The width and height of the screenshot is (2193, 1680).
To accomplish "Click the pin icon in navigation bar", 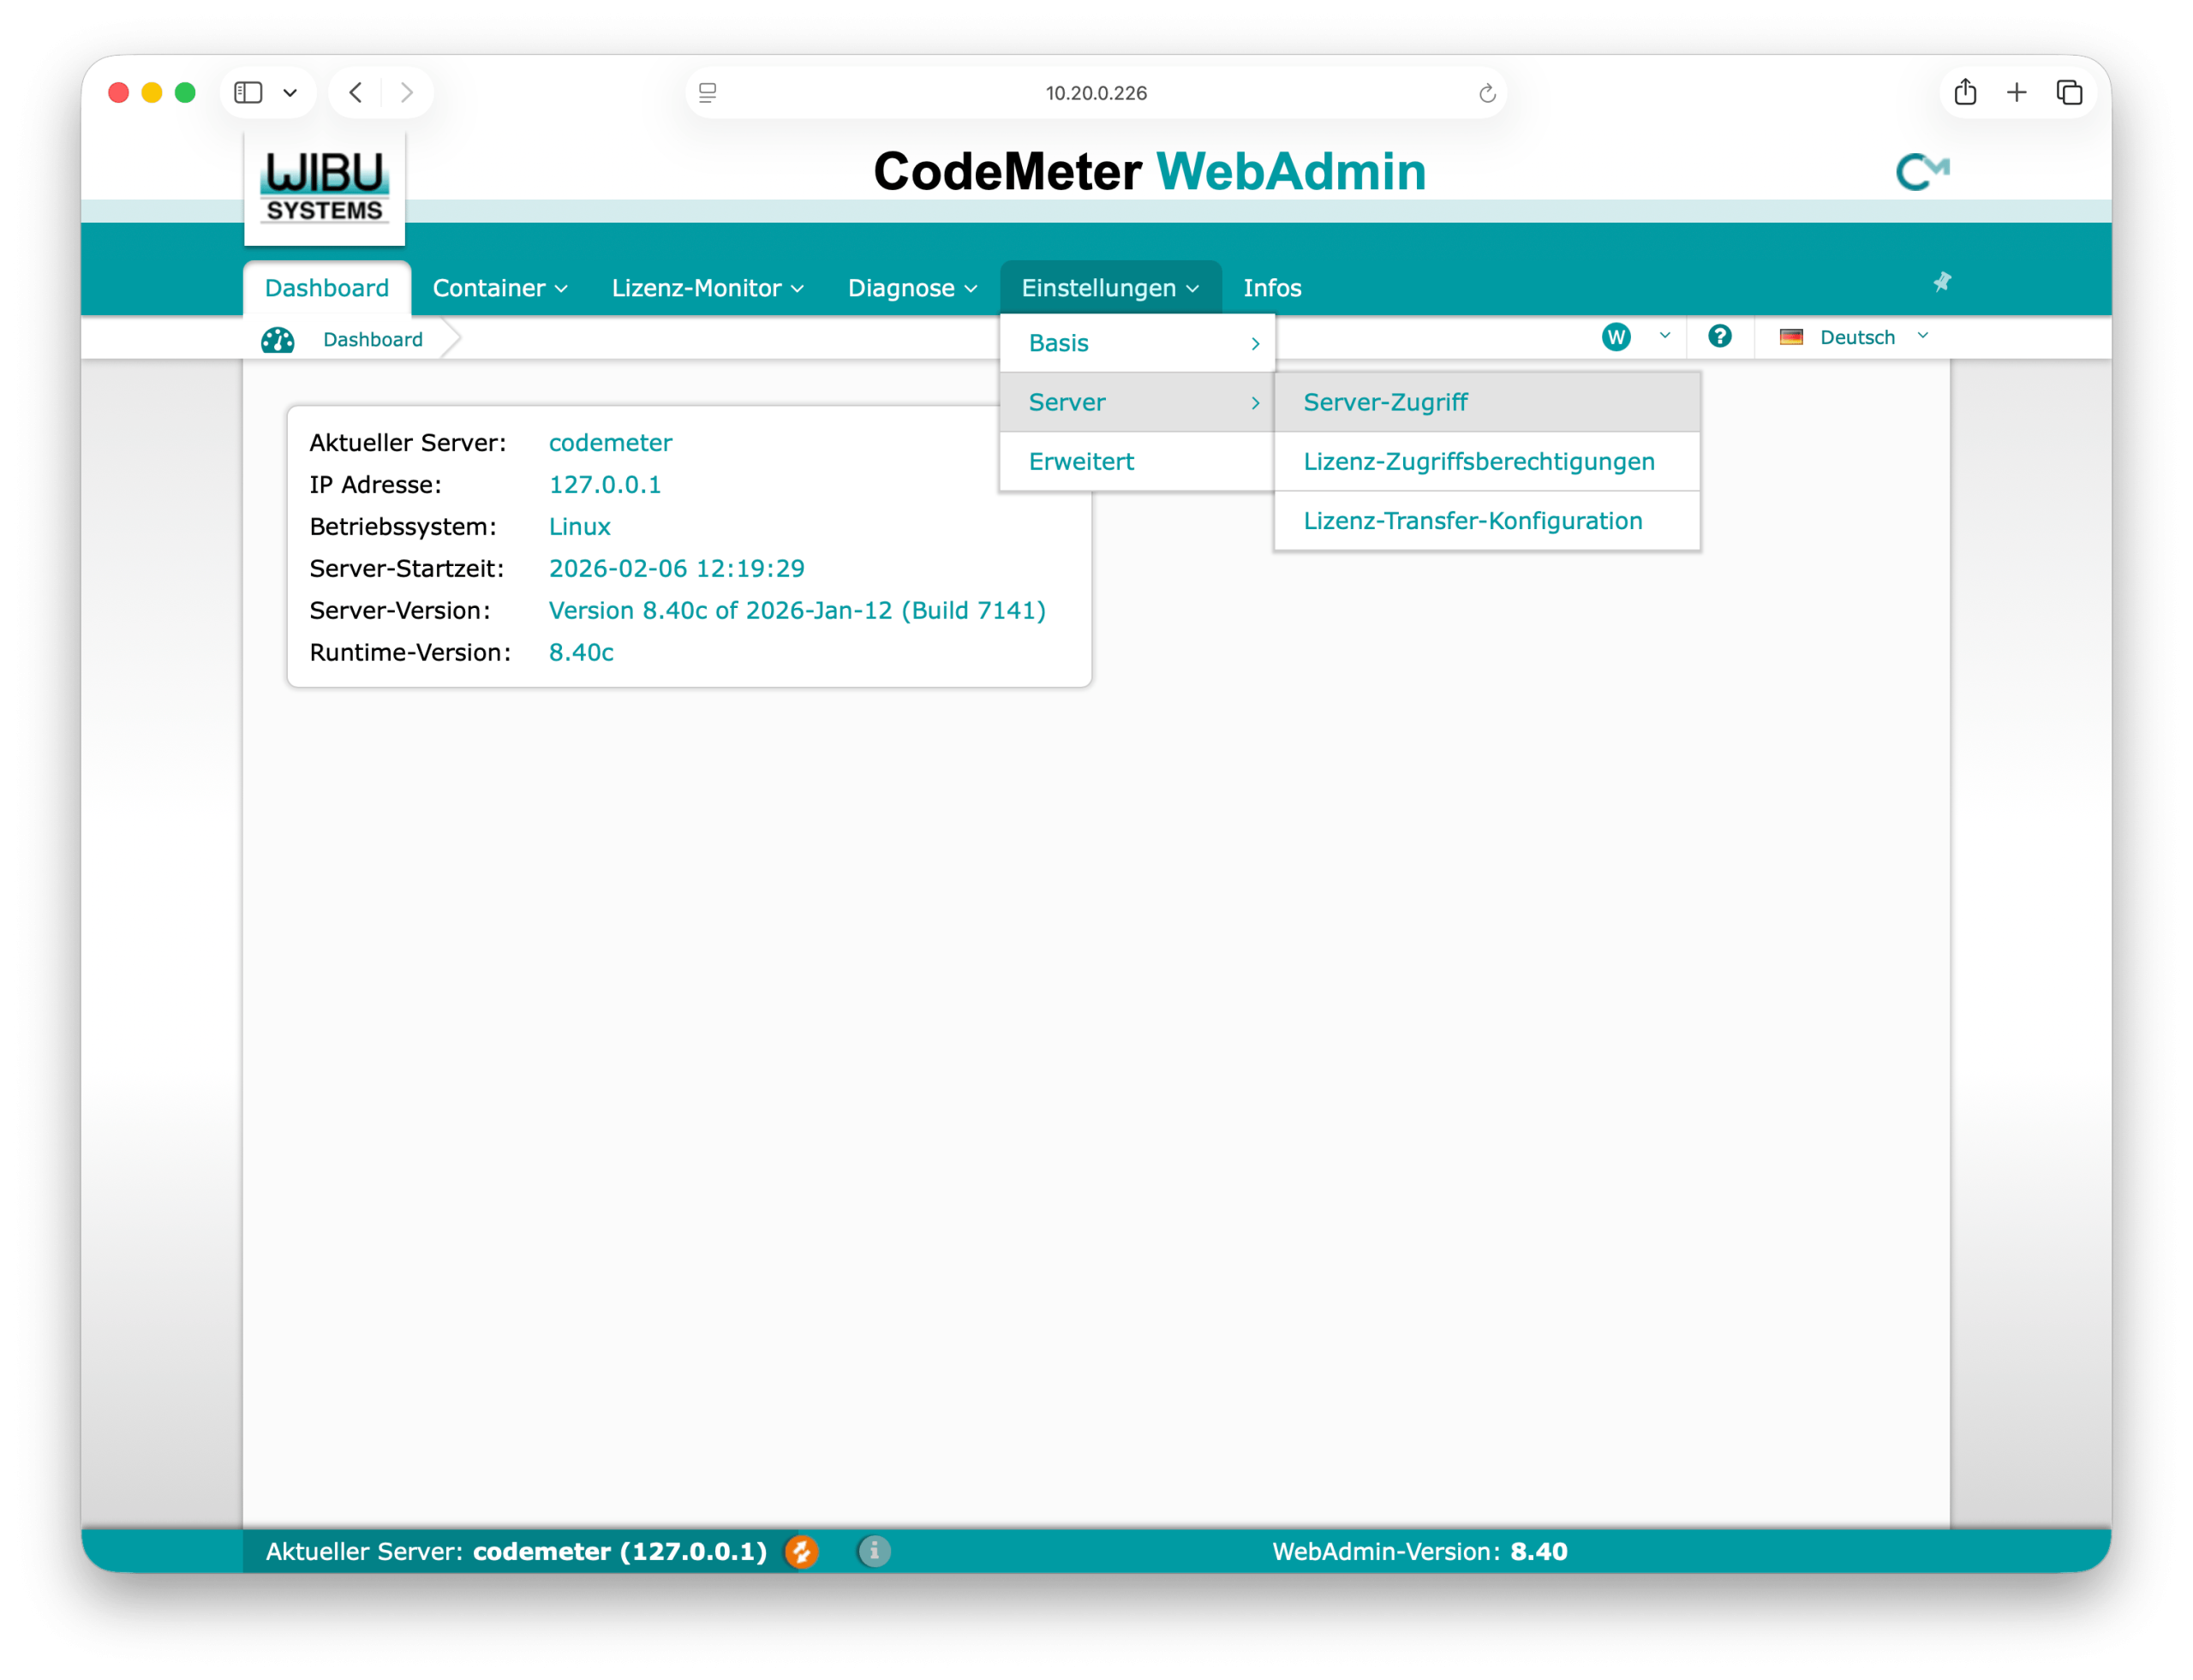I will (1942, 282).
